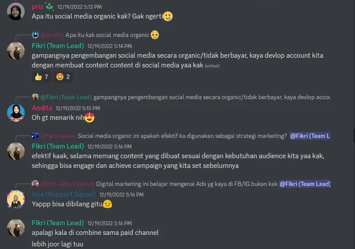
Task: Open Isna (Support Squad) avatar
Action: tap(15, 199)
